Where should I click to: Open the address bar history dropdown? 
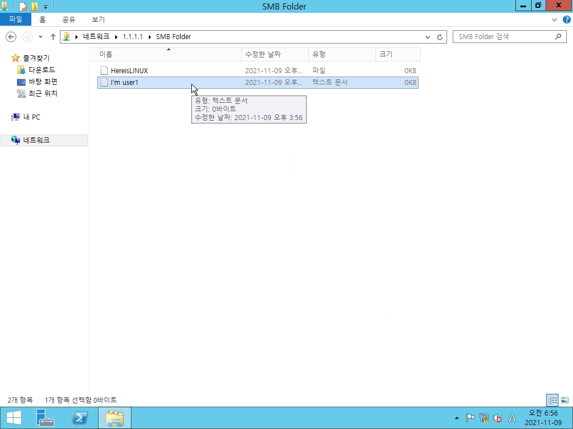pyautogui.click(x=428, y=37)
